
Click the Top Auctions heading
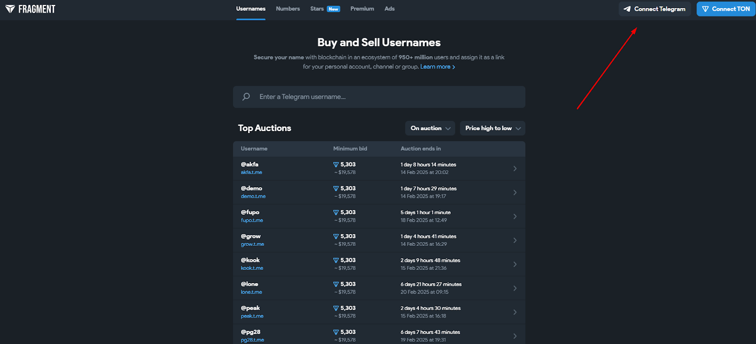pyautogui.click(x=265, y=128)
